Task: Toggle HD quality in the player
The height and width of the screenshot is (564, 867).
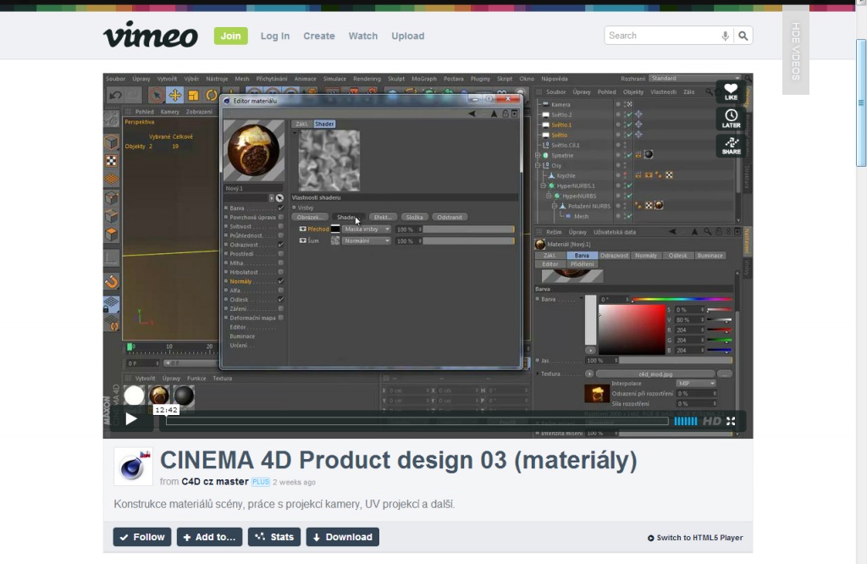Action: click(711, 422)
